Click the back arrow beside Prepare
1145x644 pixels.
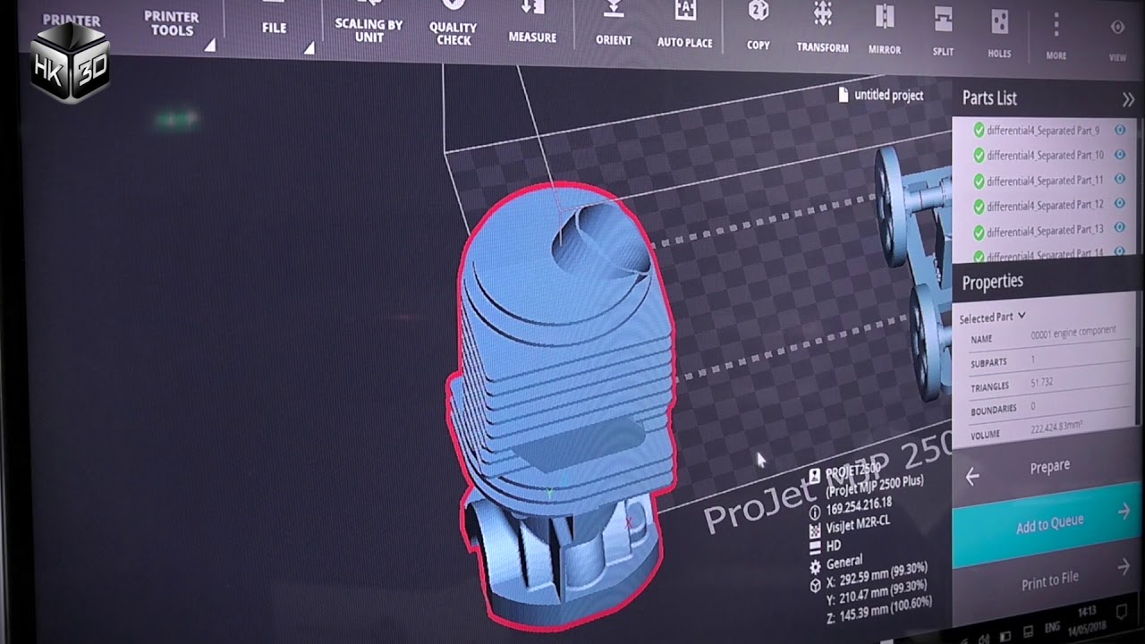point(972,478)
